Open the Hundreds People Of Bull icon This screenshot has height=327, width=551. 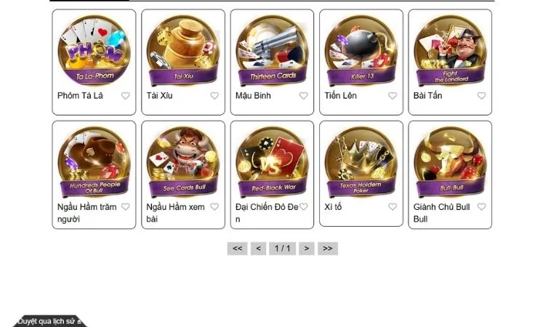pos(94,162)
